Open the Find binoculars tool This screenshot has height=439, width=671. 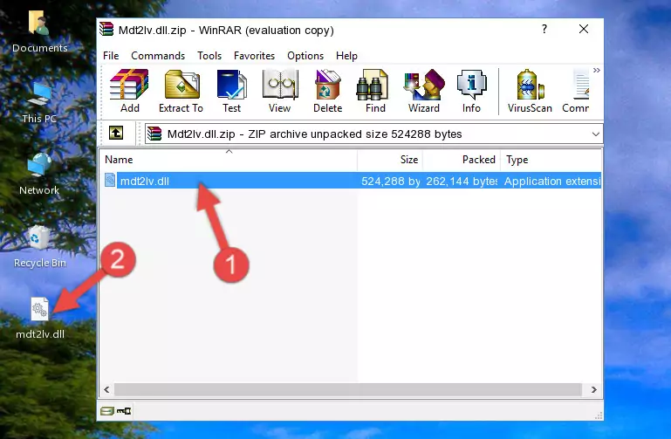click(x=375, y=92)
